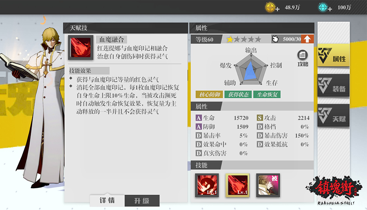Screen dimensions: 367x210
Task: Open the 天赋 talent side tab
Action: [333, 115]
